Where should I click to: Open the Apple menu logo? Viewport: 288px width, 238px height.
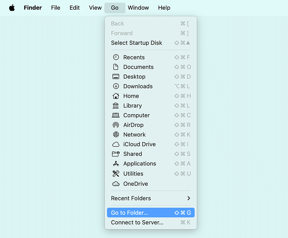12,8
